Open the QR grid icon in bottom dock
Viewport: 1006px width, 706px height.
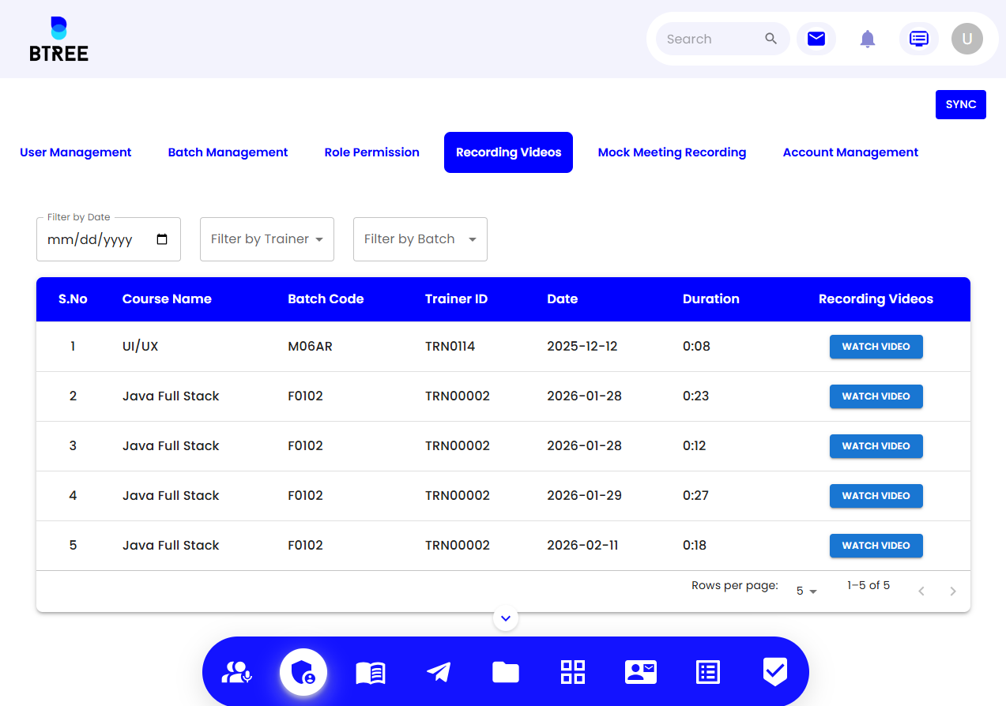[x=573, y=672]
